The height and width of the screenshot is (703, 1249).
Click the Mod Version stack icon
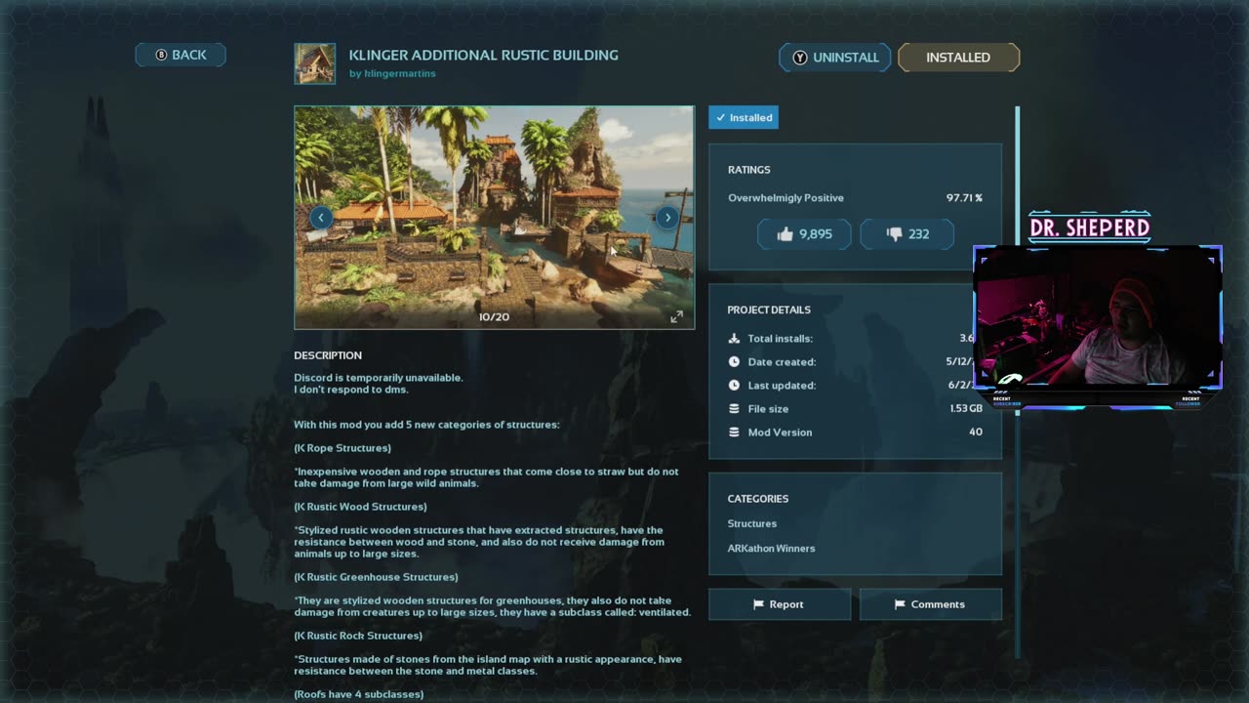[734, 433]
